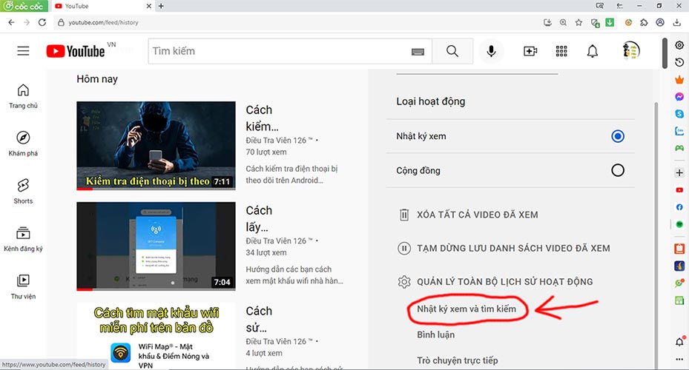Open Shorts in sidebar
The height and width of the screenshot is (370, 689).
tap(23, 192)
